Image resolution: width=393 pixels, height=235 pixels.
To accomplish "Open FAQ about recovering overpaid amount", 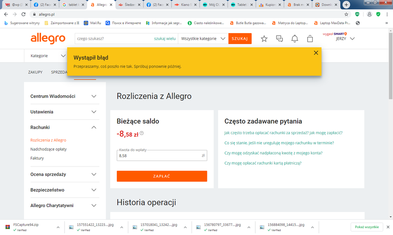I will [273, 153].
